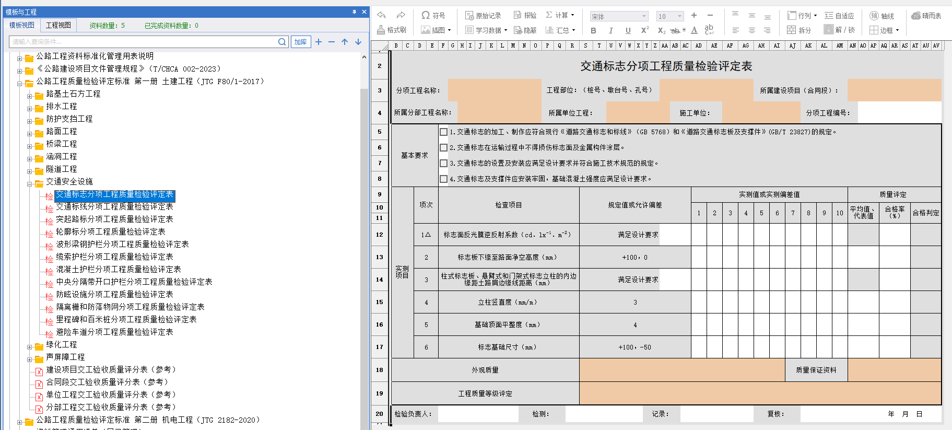Tick the checkbox for requirement 4
Image resolution: width=952 pixels, height=430 pixels.
click(444, 179)
